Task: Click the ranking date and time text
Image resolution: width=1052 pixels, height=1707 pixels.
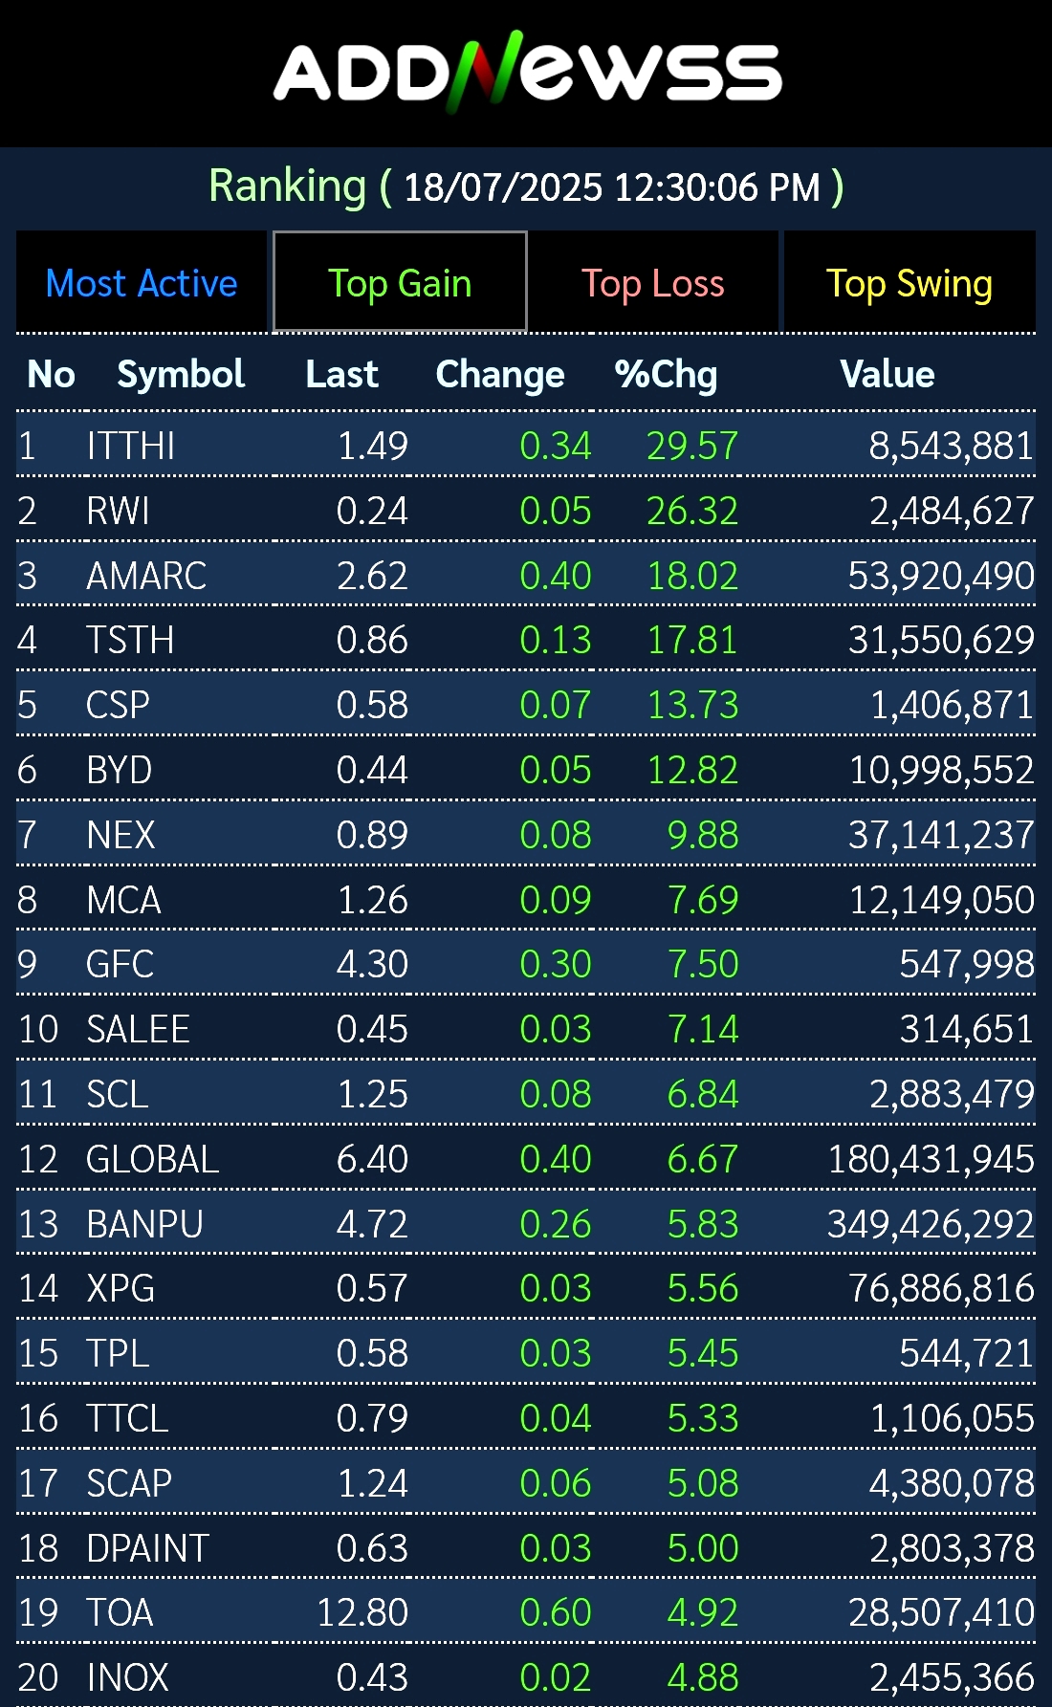Action: tap(612, 187)
